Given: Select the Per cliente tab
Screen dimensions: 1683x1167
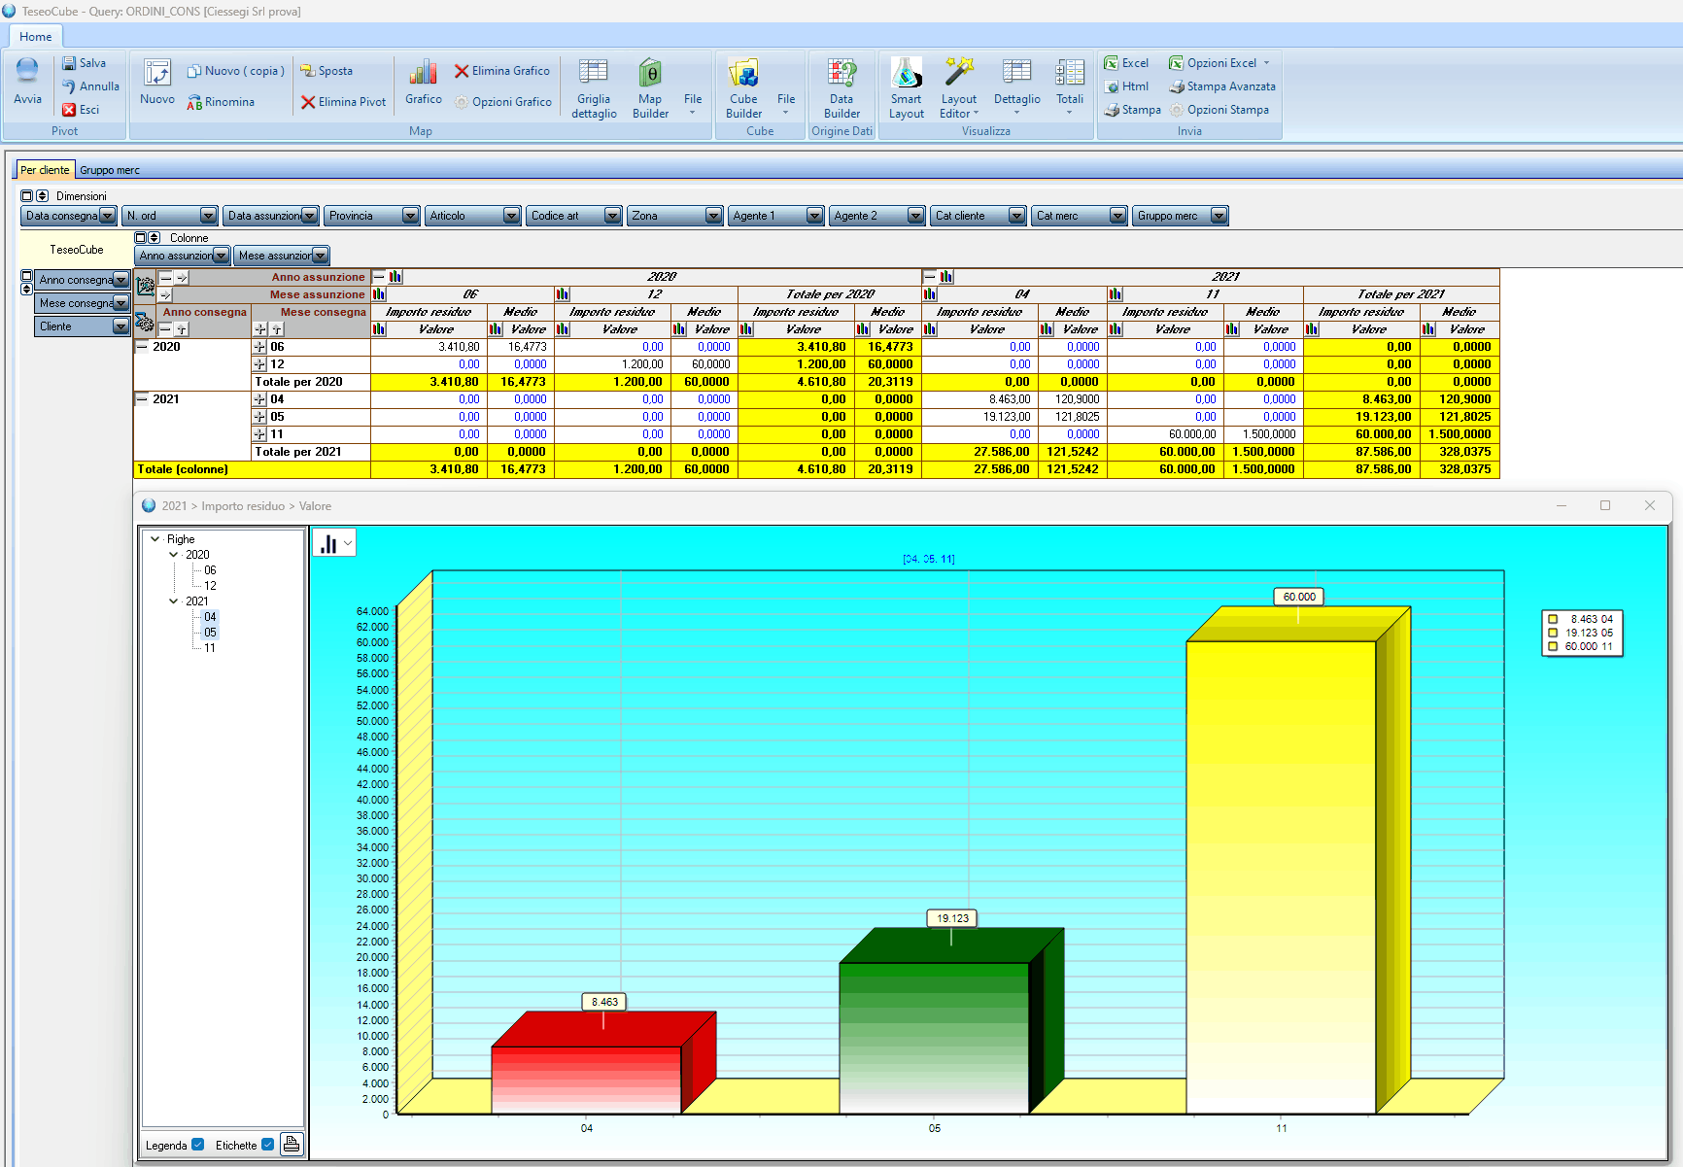Looking at the screenshot, I should [x=45, y=170].
